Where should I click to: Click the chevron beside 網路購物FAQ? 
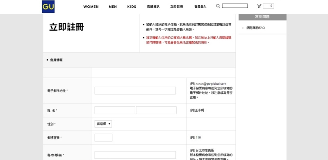click(x=243, y=28)
